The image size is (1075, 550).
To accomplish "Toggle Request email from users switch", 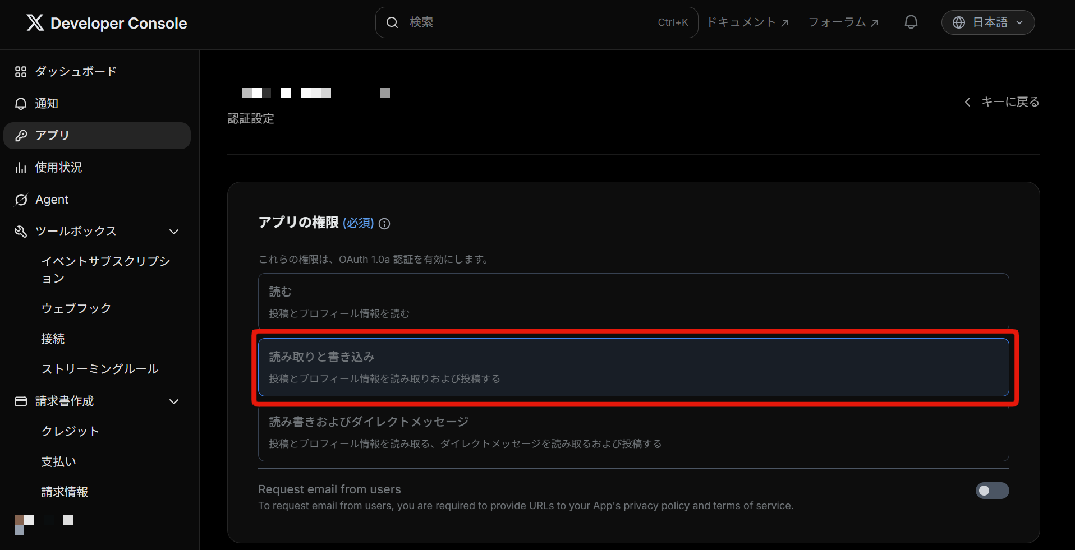I will 992,491.
